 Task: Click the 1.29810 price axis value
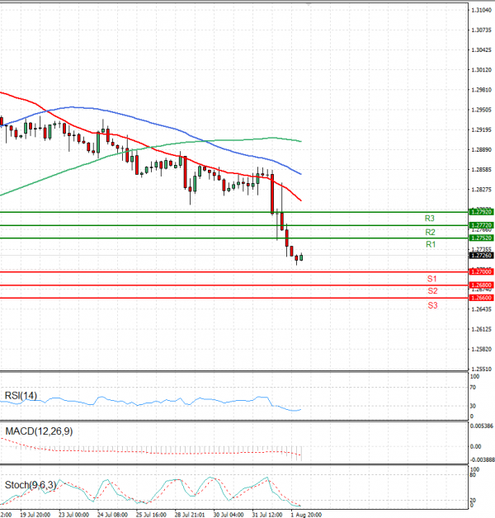[x=482, y=90]
